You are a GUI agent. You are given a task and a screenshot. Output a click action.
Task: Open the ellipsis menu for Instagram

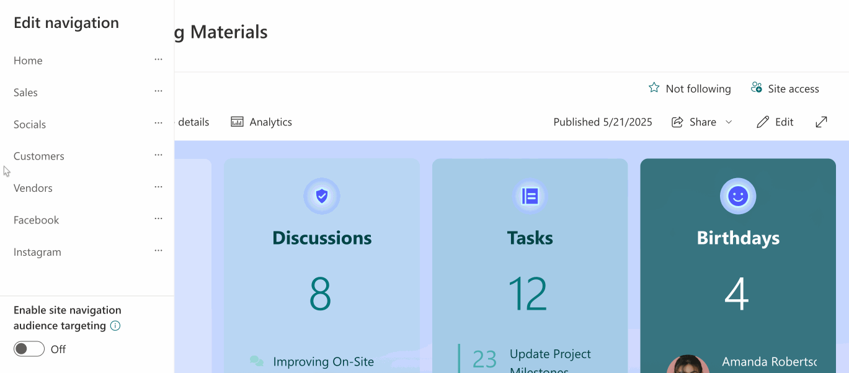(158, 251)
